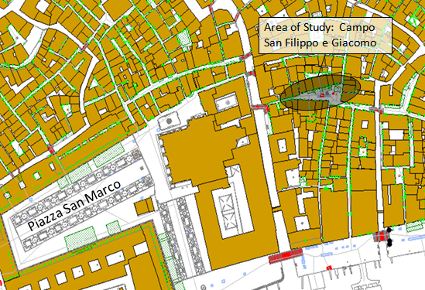This screenshot has height=290, width=425.
Task: Select the Piazza San Marco label
Action: [74, 205]
